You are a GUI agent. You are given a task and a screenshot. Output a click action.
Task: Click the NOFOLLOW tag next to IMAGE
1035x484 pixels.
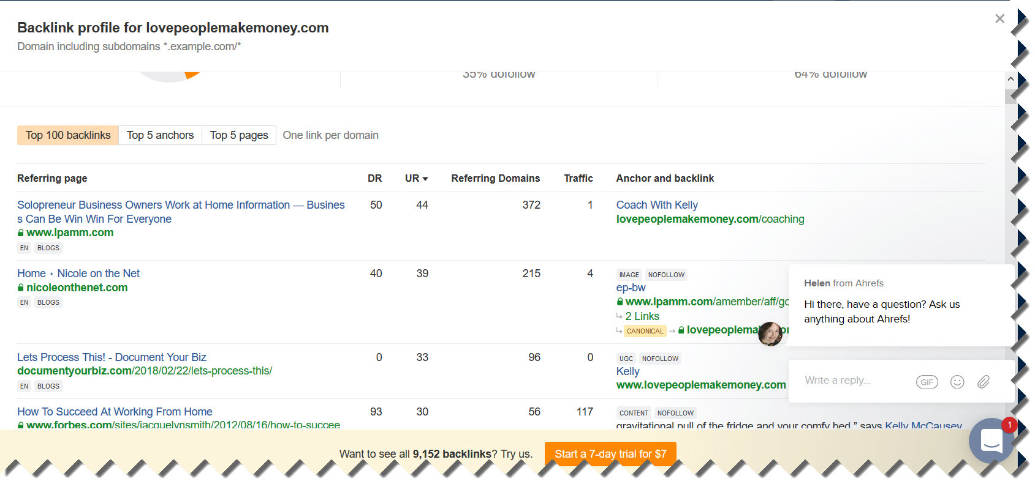pos(666,275)
